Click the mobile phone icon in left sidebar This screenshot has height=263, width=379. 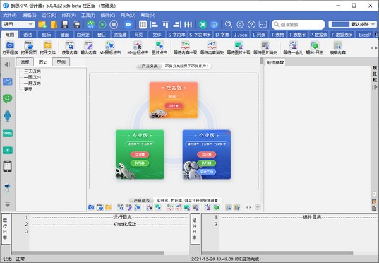(8, 167)
